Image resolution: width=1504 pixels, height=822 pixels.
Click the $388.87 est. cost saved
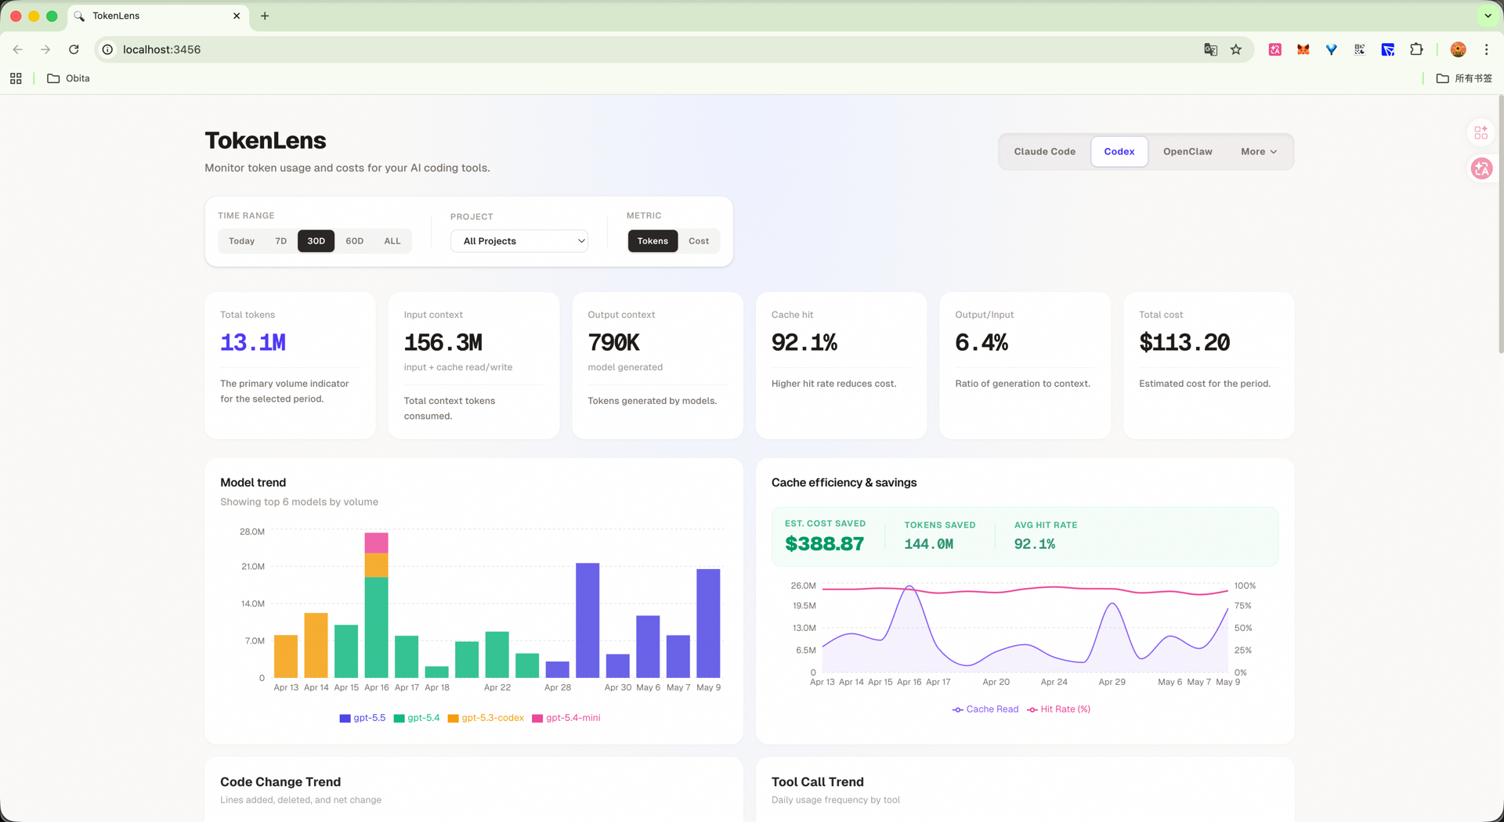pos(825,544)
